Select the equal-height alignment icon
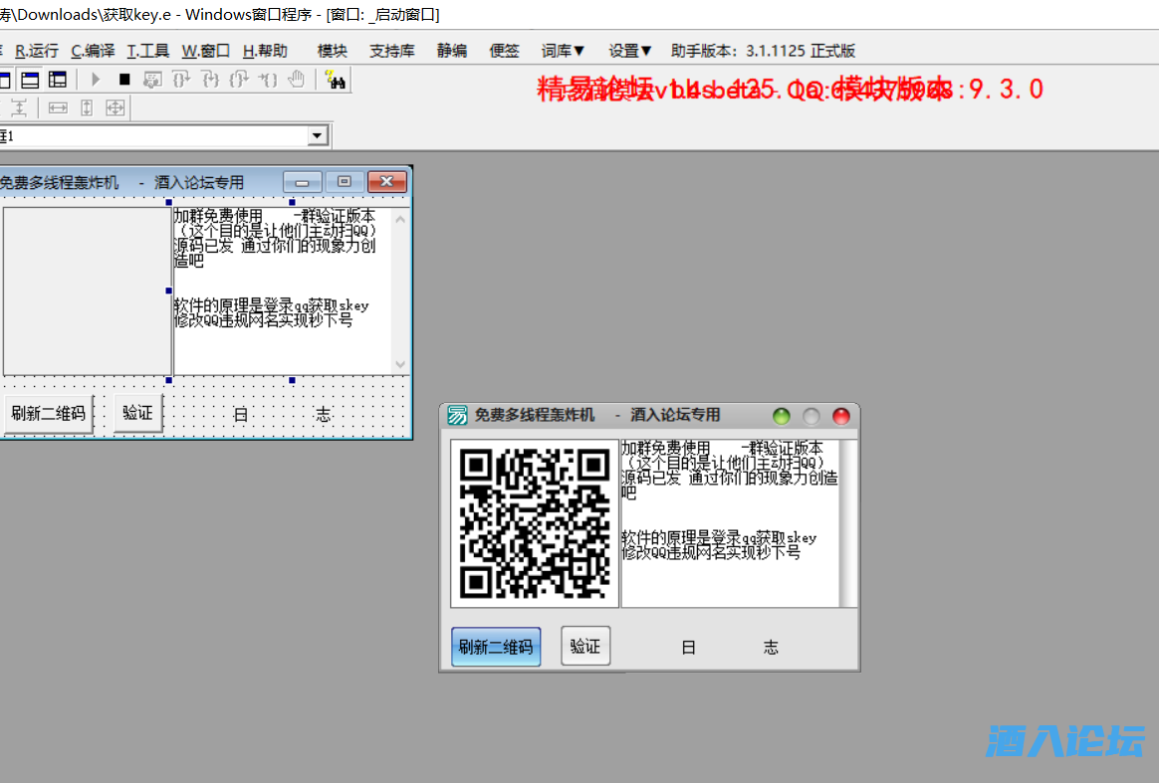 (x=88, y=107)
